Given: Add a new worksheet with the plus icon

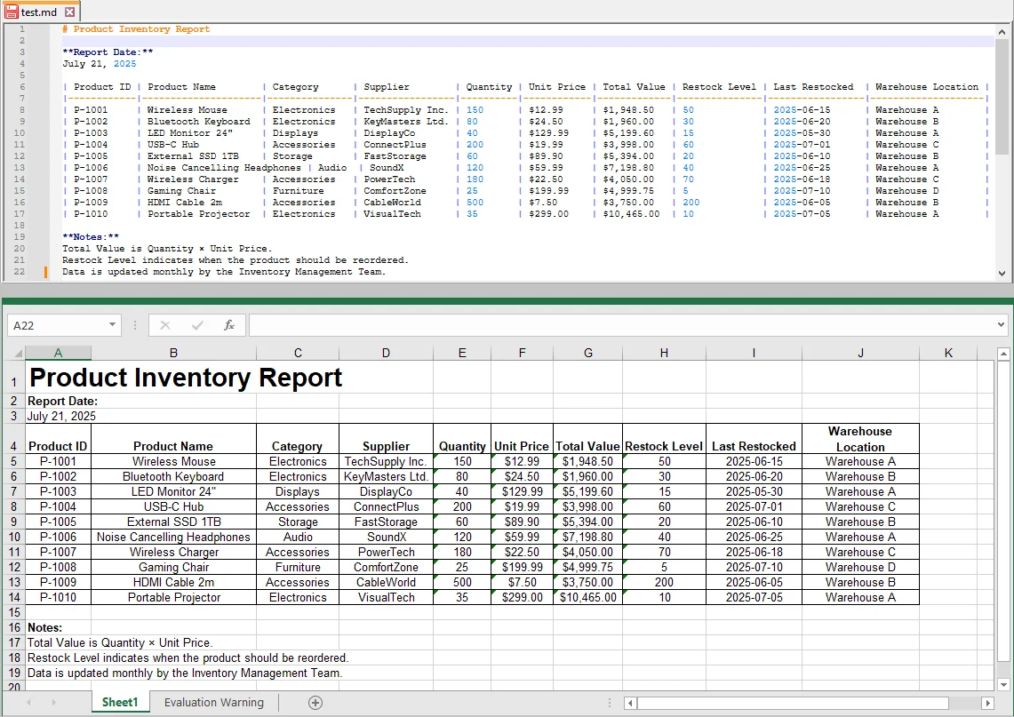Looking at the screenshot, I should (x=315, y=702).
